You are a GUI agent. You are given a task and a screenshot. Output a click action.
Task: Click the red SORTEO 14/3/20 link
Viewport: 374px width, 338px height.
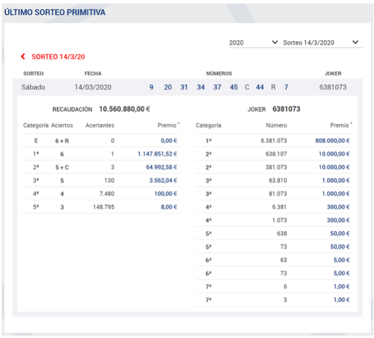[58, 57]
